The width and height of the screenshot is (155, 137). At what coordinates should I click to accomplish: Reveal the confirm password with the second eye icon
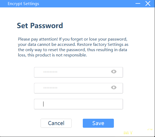point(114,87)
